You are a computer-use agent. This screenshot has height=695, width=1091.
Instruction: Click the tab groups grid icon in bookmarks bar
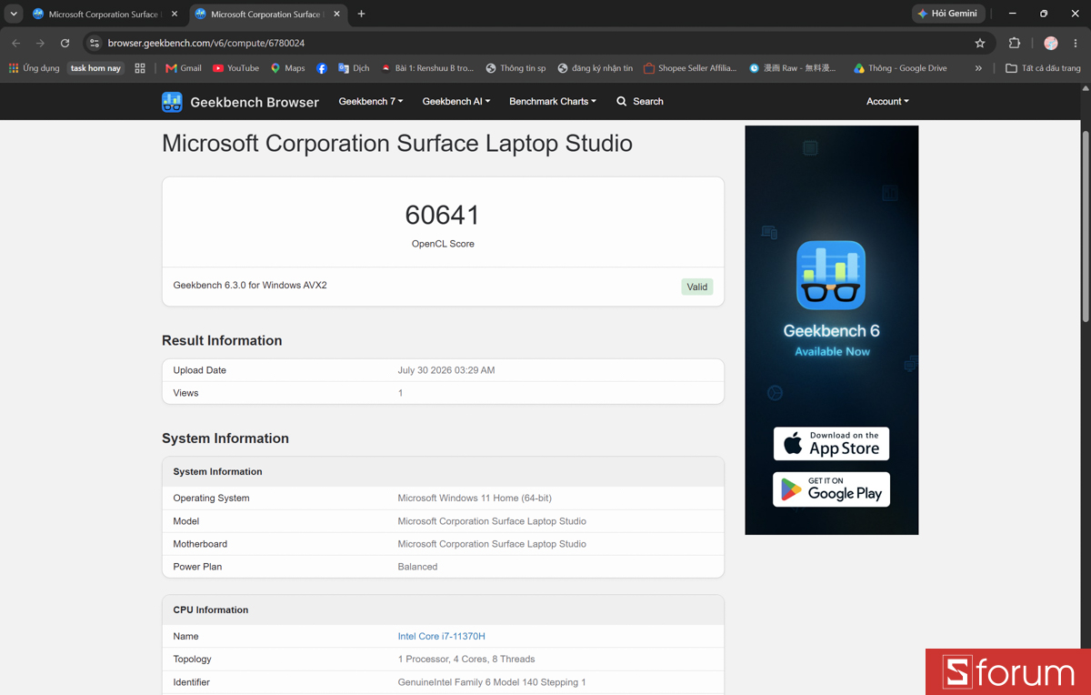(140, 68)
